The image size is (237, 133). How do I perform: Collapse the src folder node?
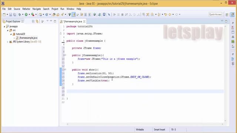coord(7,30)
